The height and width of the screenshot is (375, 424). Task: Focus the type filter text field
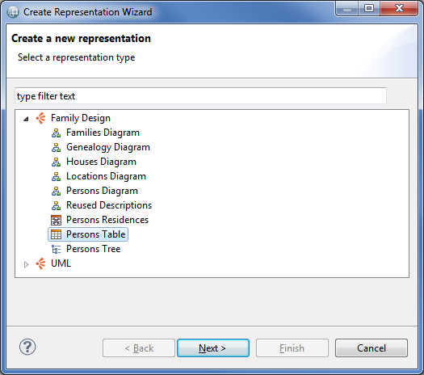pos(200,96)
